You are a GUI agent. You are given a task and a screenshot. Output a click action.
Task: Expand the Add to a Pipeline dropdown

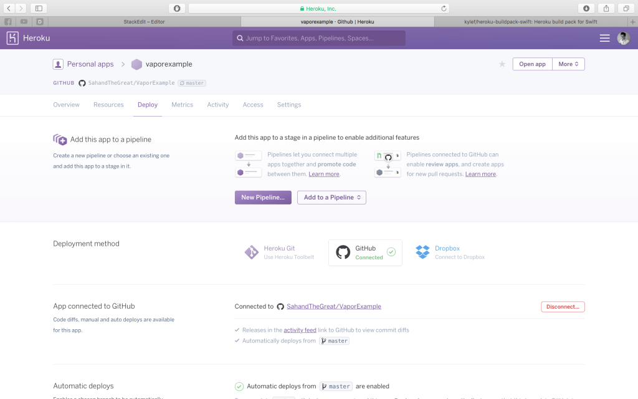[x=331, y=198]
